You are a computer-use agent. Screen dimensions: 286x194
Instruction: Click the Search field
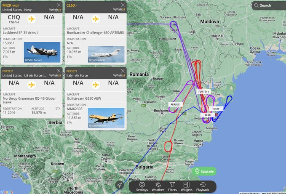click(269, 5)
